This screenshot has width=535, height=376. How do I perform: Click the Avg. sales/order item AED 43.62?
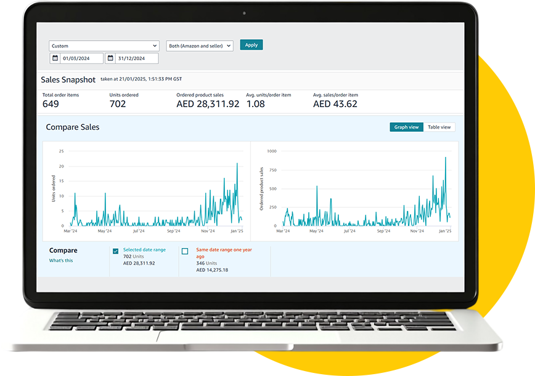click(335, 104)
